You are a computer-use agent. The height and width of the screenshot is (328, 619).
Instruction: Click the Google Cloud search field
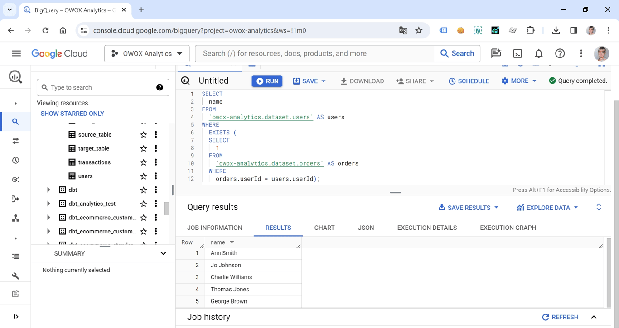315,53
